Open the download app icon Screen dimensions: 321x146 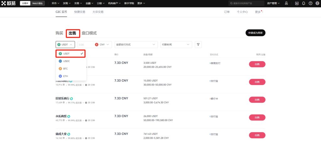[297, 3]
